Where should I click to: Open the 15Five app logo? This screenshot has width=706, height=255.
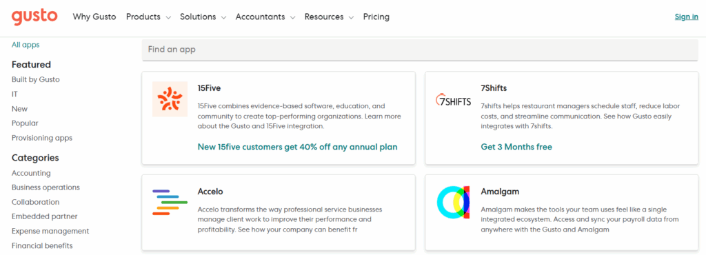(x=170, y=99)
